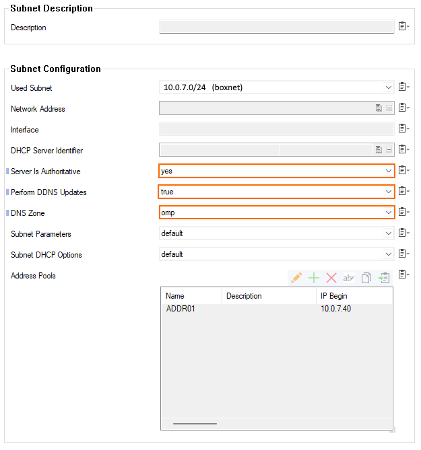Click the Server Is Authoritative label
Viewport: 421px width, 450px height.
45,172
